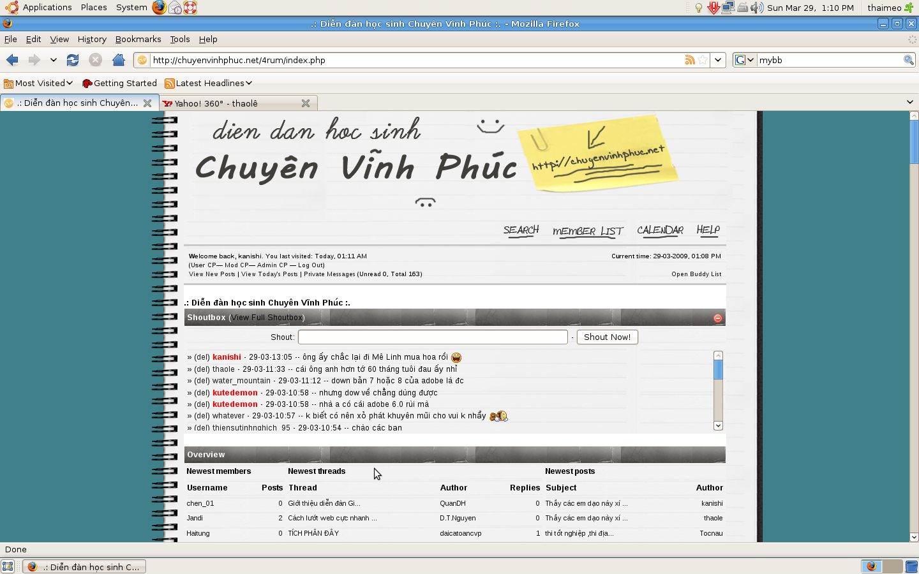The height and width of the screenshot is (574, 919).
Task: Click View New Posts link
Action: click(x=212, y=274)
